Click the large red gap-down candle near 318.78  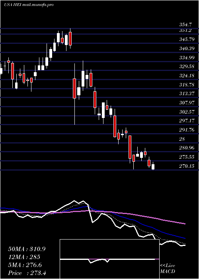click(x=74, y=88)
